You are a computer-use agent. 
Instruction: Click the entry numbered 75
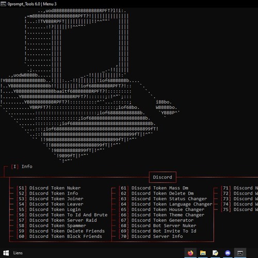tap(239, 209)
